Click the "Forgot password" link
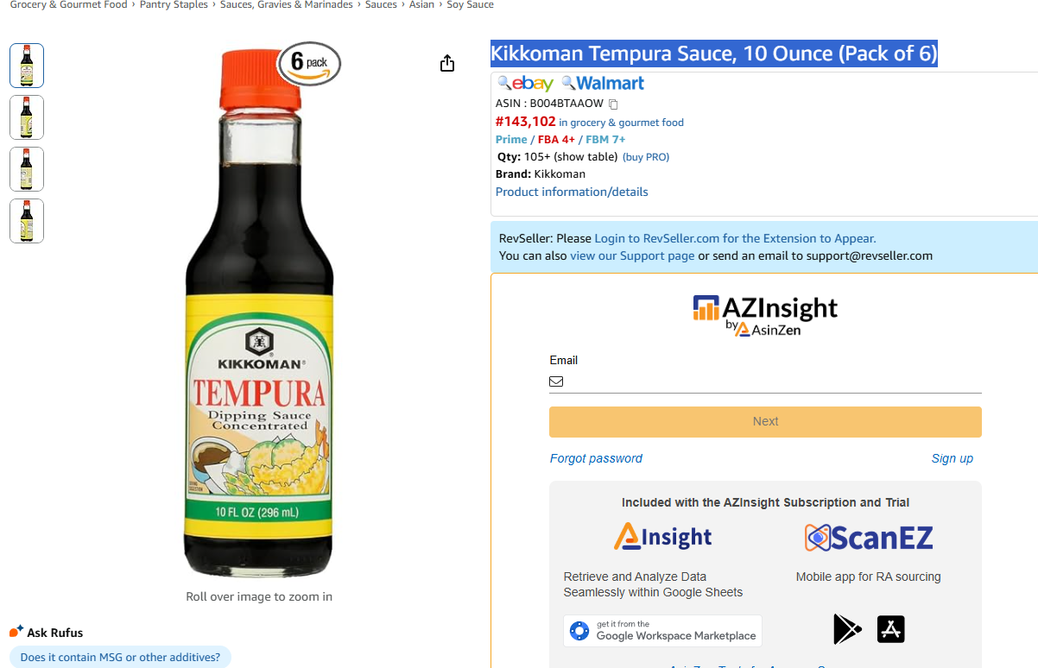1038x668 pixels. coord(596,458)
